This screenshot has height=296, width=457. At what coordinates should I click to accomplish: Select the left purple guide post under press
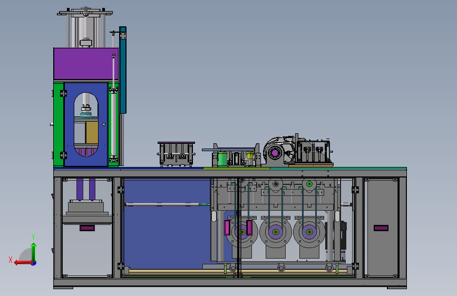tap(80, 189)
